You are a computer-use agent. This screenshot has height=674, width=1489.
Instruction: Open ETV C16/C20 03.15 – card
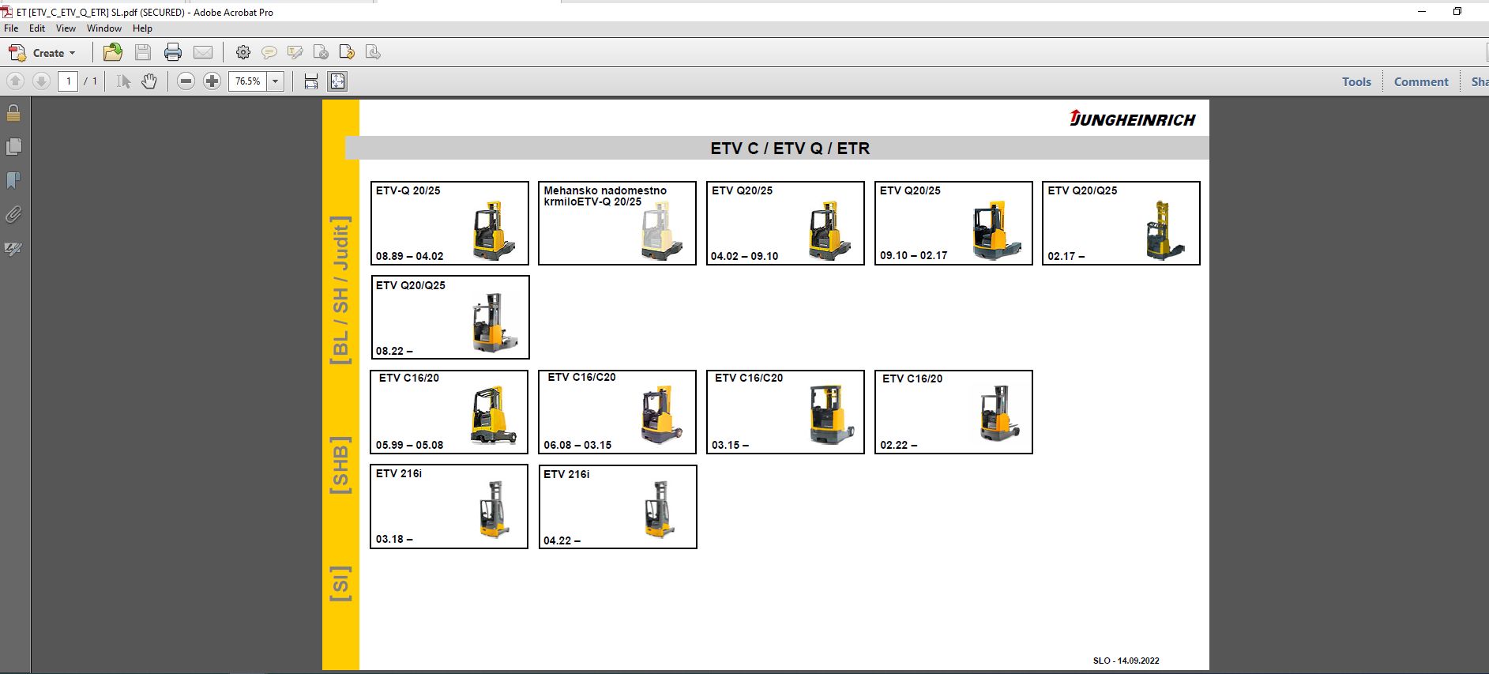pos(785,412)
